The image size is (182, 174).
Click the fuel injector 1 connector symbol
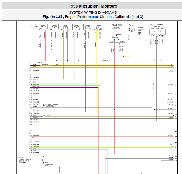[x=43, y=26]
